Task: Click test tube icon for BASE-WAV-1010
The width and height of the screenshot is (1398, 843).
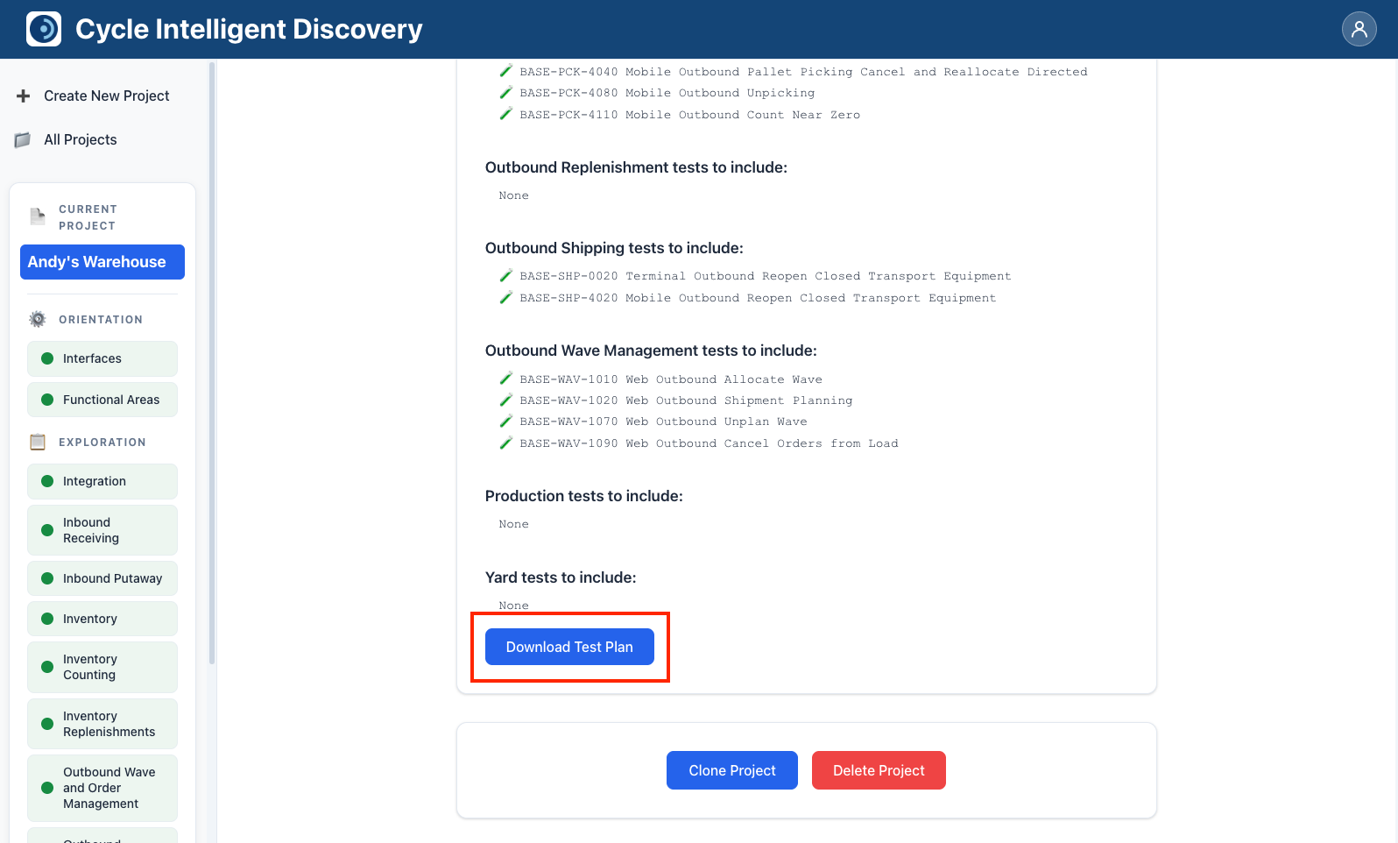Action: coord(506,379)
